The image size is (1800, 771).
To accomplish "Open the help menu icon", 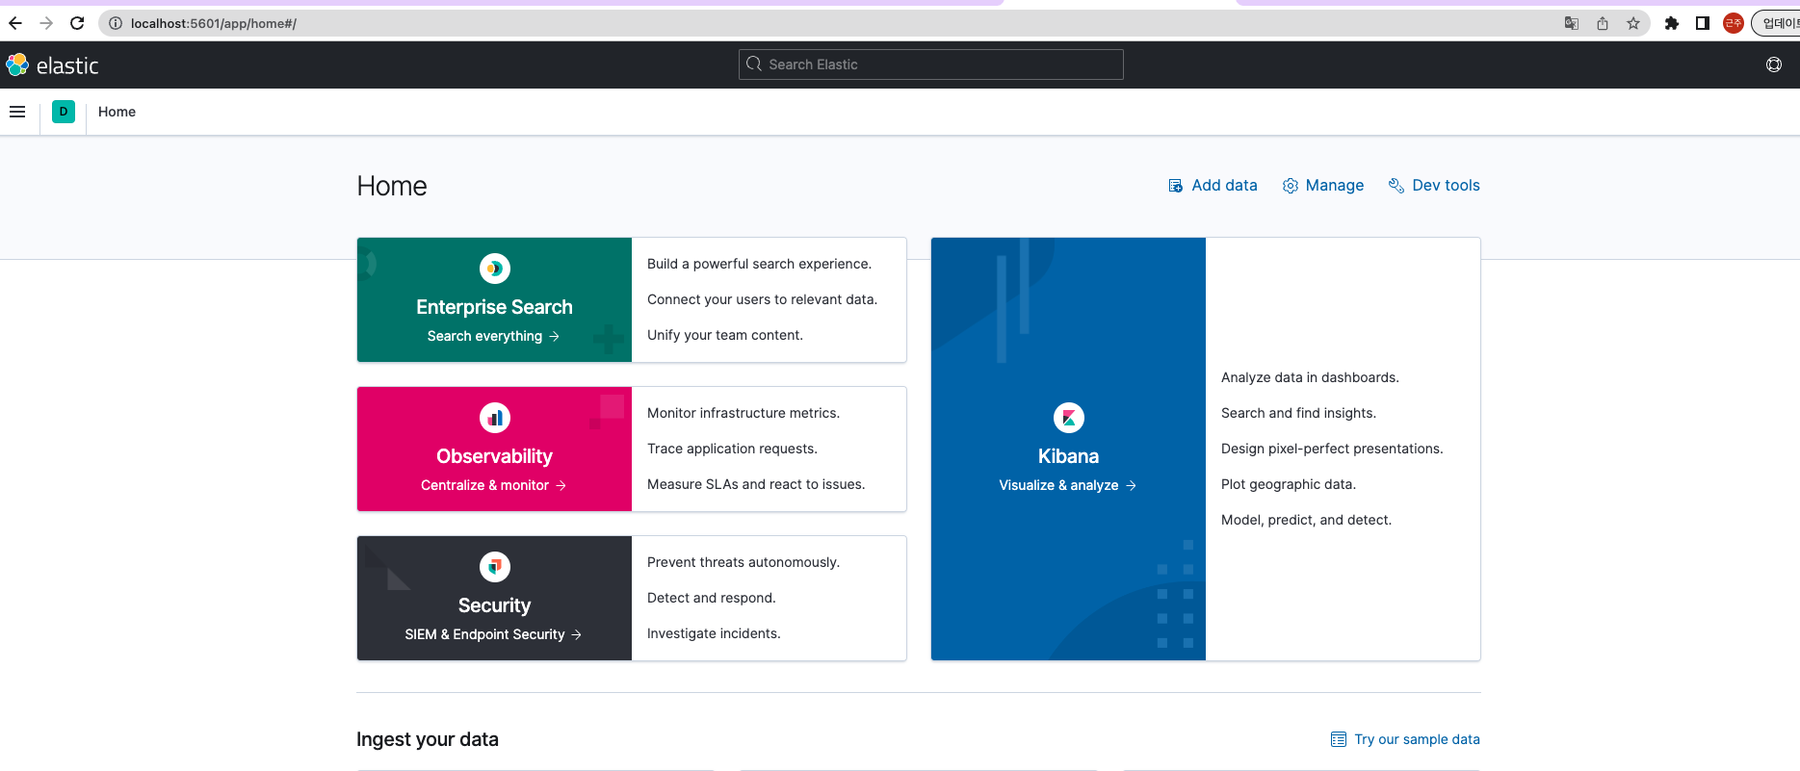I will click(1774, 64).
